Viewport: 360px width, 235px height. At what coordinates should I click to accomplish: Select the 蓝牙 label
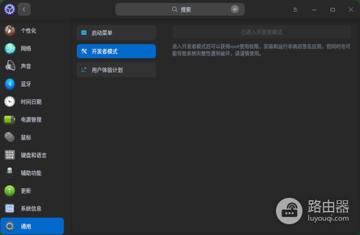(26, 84)
